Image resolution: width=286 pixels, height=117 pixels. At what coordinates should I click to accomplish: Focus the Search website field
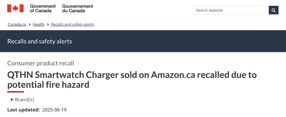tap(231, 10)
